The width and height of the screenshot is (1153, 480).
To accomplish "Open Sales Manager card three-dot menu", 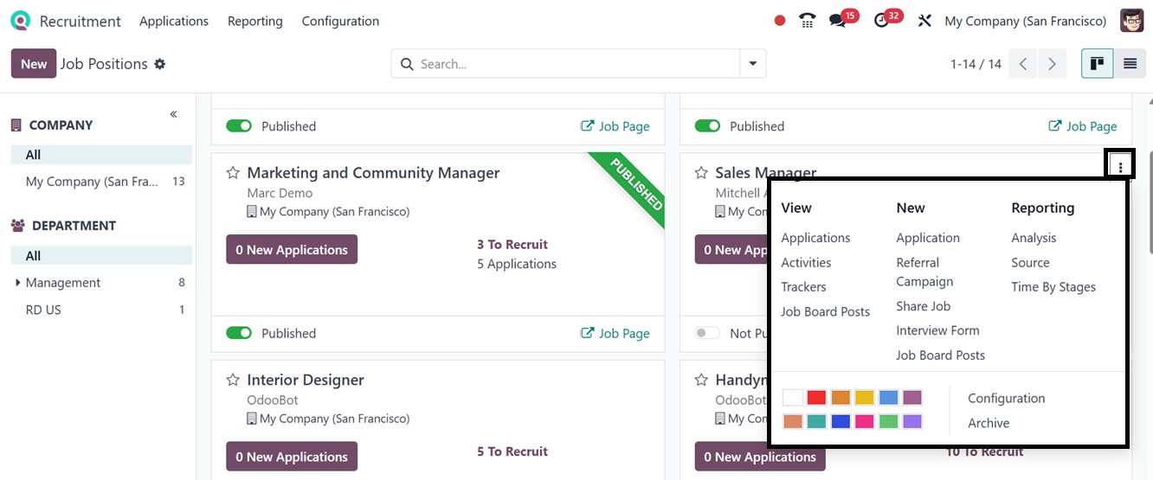I will 1120,167.
